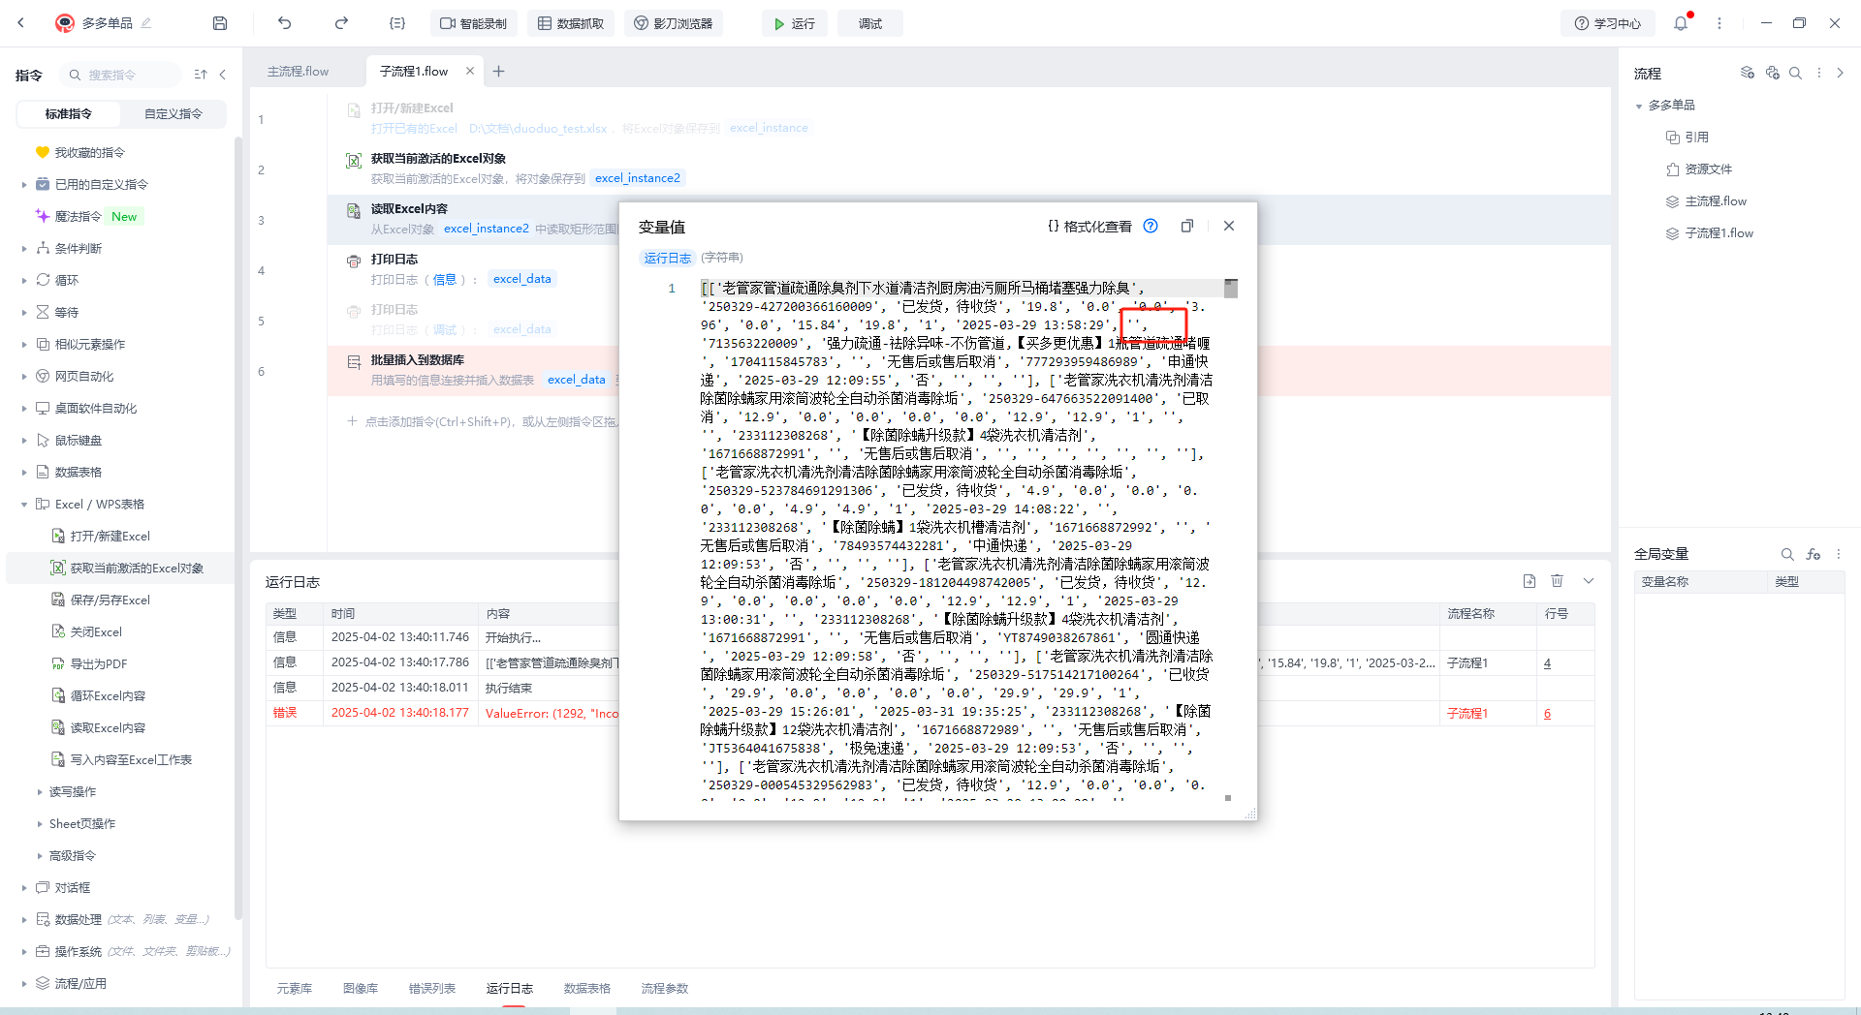Click the undo arrow icon
This screenshot has height=1015, width=1861.
coord(284,23)
